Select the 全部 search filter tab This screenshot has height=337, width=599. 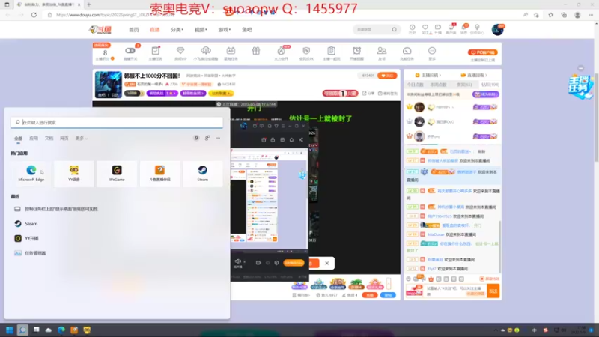(x=18, y=139)
